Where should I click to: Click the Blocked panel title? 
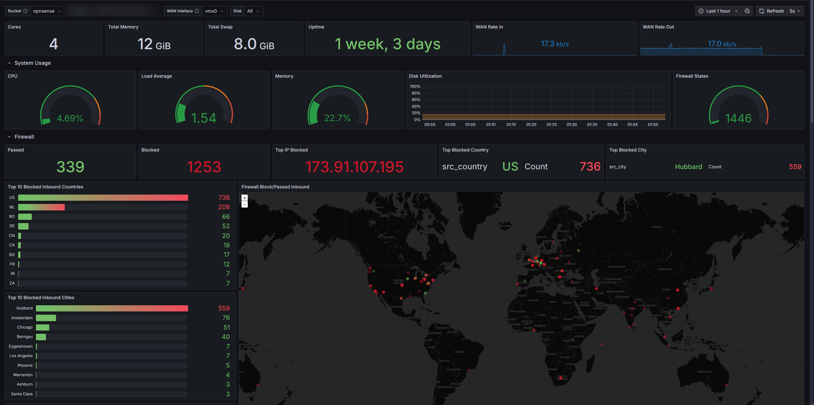point(150,150)
